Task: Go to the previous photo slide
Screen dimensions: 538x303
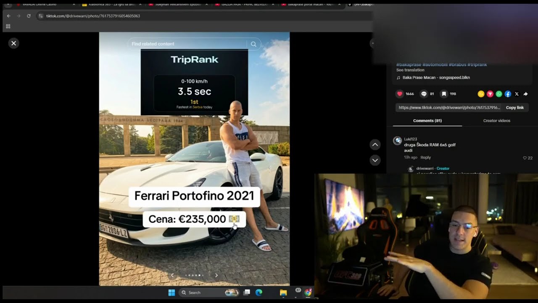Action: click(x=172, y=275)
